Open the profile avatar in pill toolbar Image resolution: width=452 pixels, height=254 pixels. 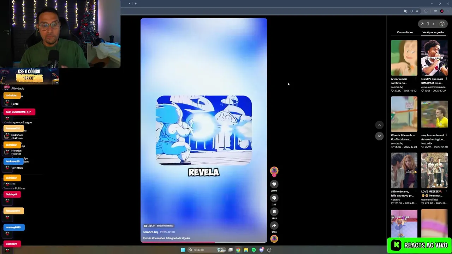[442, 24]
